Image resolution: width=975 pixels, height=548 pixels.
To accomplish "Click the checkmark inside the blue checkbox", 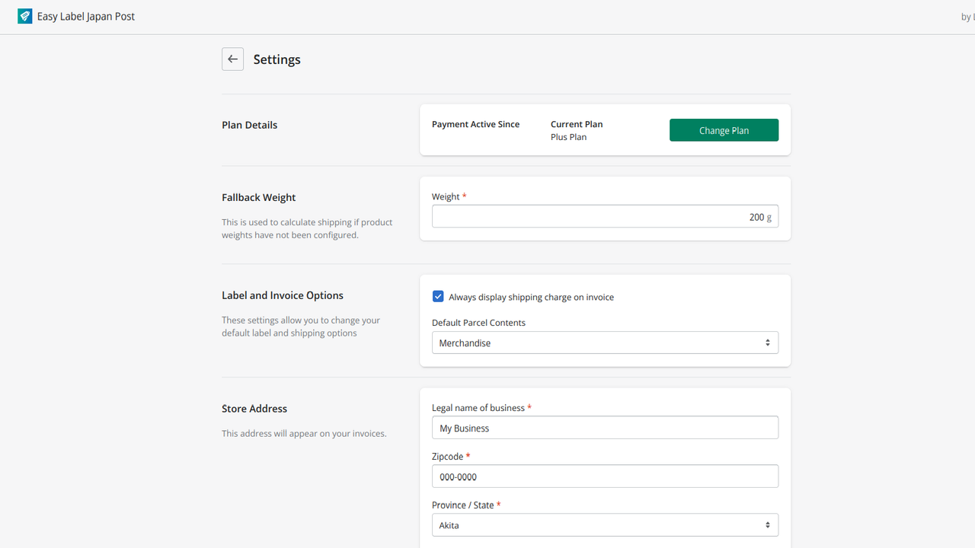I will [x=438, y=296].
